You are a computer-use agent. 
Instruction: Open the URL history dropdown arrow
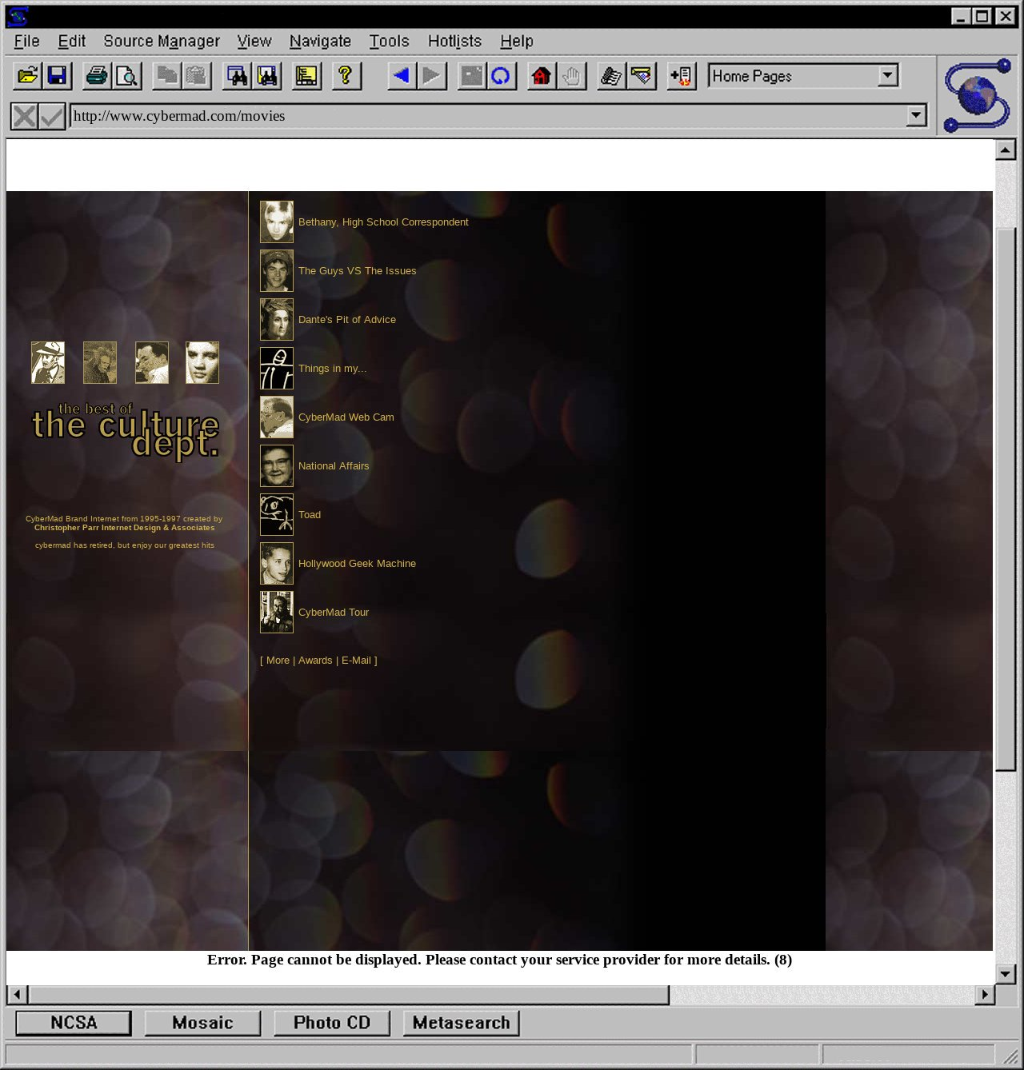tap(916, 116)
